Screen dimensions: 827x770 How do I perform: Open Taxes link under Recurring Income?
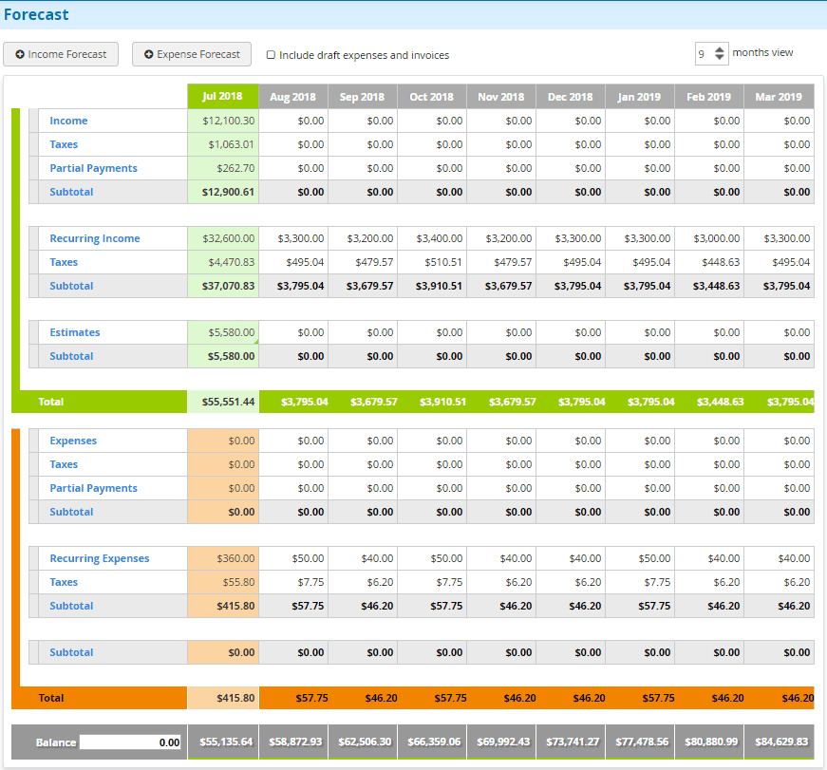(x=64, y=262)
